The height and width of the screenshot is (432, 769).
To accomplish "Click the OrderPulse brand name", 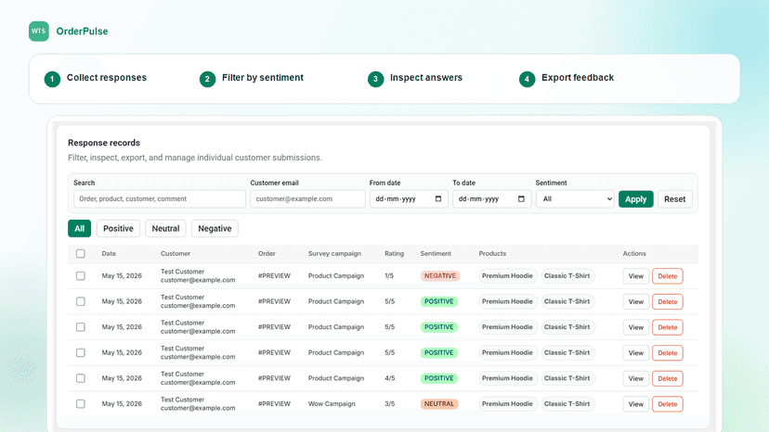I will pos(82,32).
